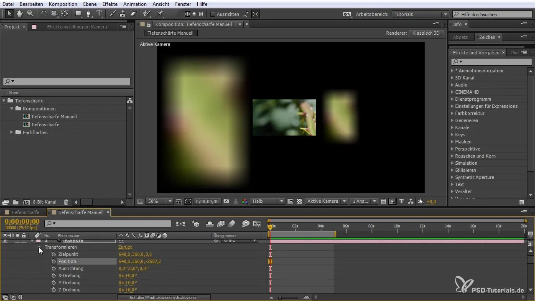
Task: Select the Zoom magnifier tool
Action: [30, 14]
